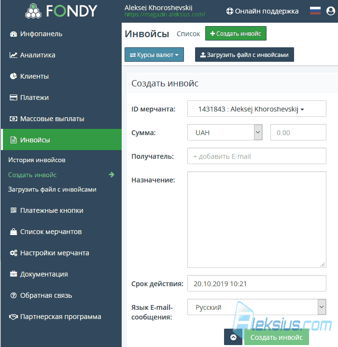Viewport: 338px width, 347px height.
Task: Open the UAH currency dropdown
Action: pyautogui.click(x=225, y=132)
